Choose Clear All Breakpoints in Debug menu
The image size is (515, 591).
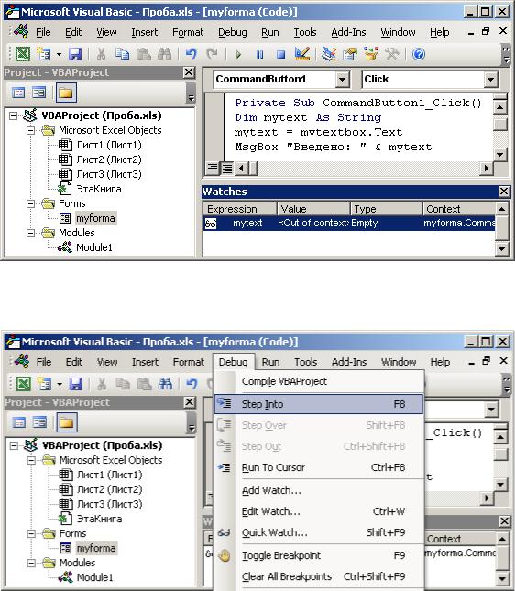click(319, 576)
